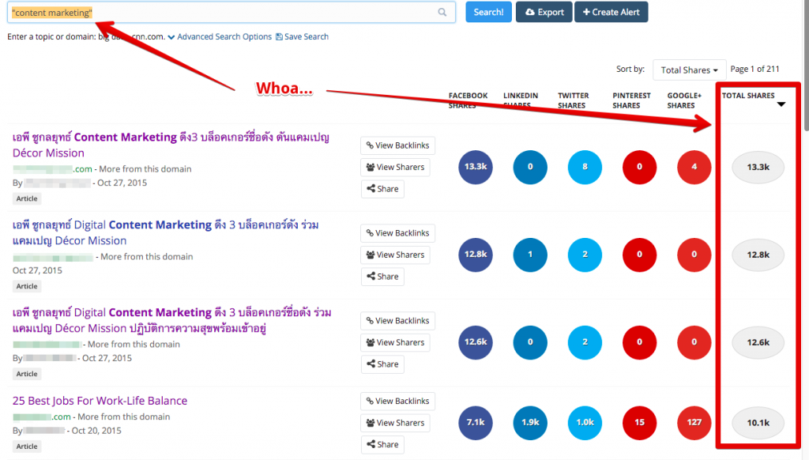Click the 12.6k Facebook shares circle
This screenshot has width=809, height=460.
point(475,342)
